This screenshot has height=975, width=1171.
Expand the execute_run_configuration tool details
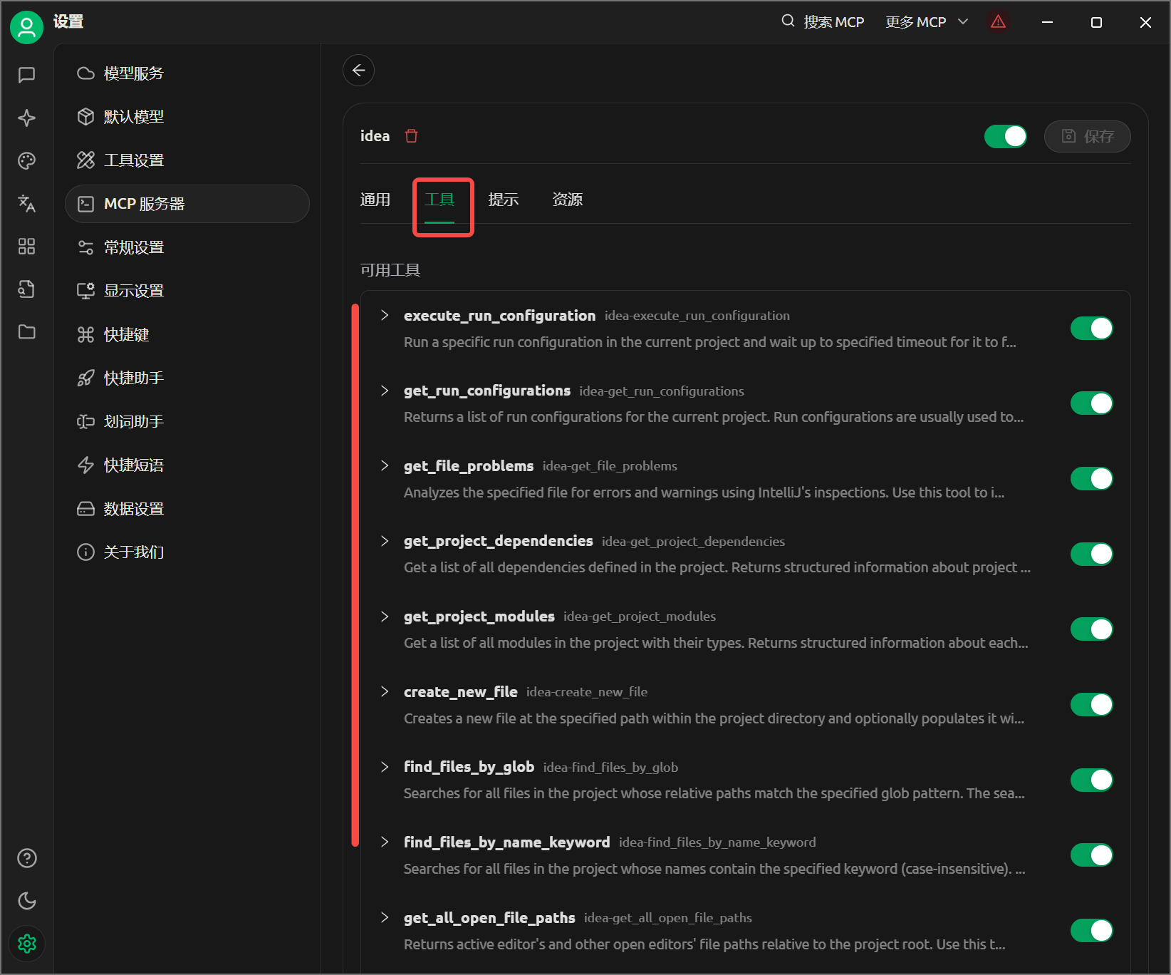click(385, 315)
